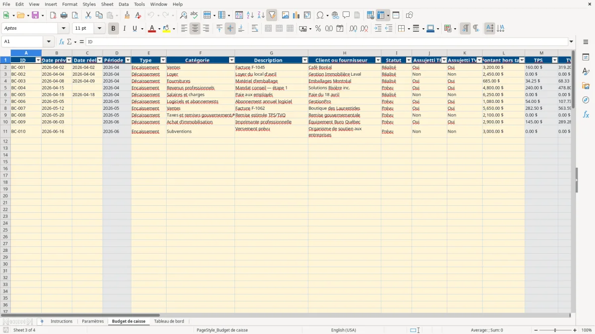Select row 11 header
This screenshot has width=595, height=334.
click(5, 131)
